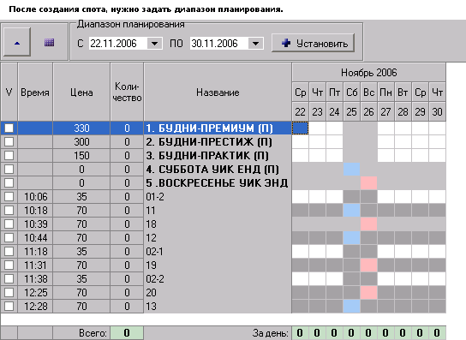Click the Время column header
The height and width of the screenshot is (340, 466).
(35, 92)
